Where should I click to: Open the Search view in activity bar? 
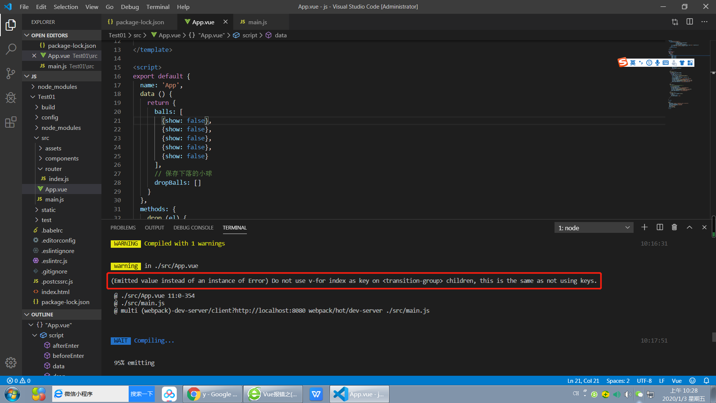tap(11, 49)
